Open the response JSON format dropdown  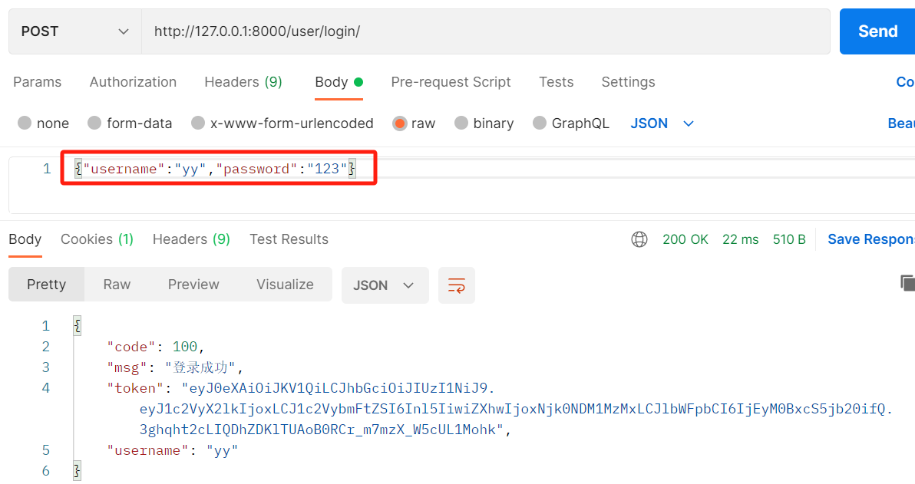[385, 285]
